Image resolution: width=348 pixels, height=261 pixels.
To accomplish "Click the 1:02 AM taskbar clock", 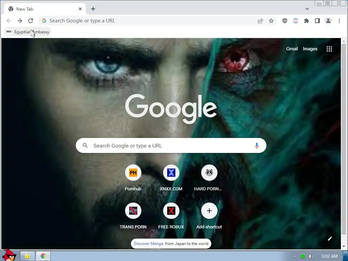I will [330, 256].
